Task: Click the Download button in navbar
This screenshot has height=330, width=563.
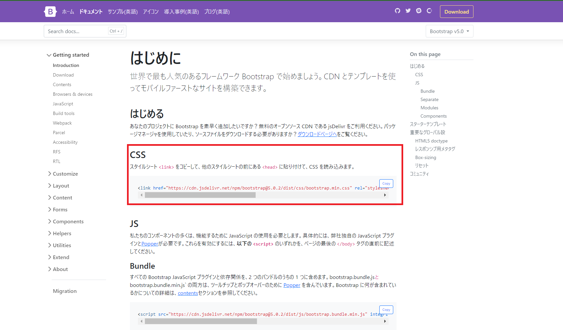Action: coord(457,12)
